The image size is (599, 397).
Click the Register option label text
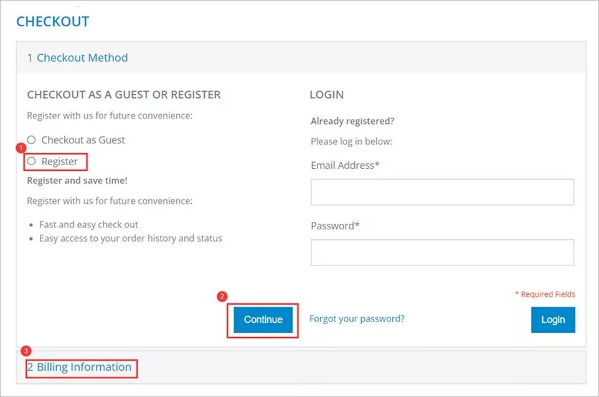[x=60, y=161]
